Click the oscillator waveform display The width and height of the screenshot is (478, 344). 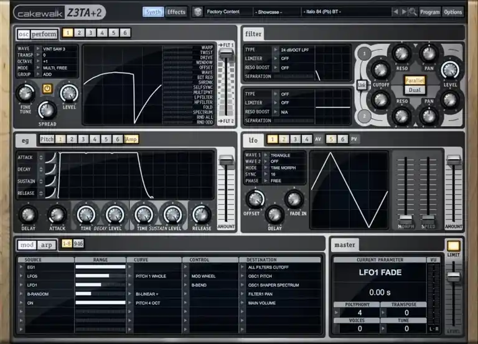123,85
